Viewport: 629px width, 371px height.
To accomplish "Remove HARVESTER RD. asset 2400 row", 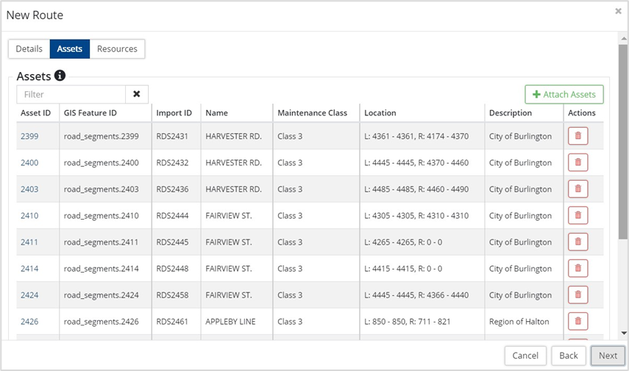I will pyautogui.click(x=578, y=163).
